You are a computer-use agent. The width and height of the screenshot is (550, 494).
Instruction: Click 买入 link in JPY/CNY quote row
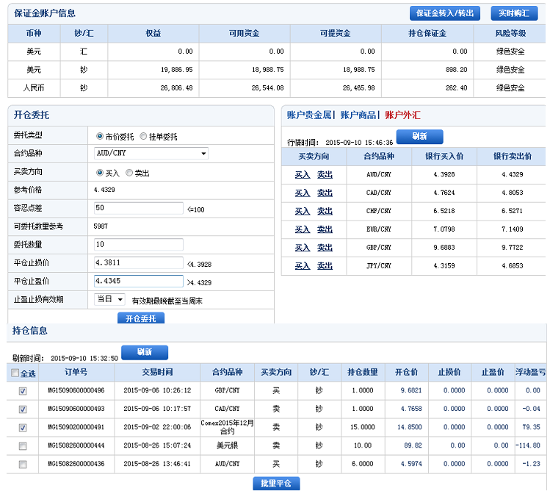pos(303,266)
